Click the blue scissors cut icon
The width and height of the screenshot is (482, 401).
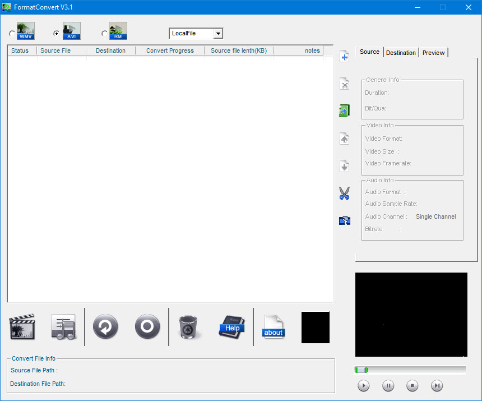click(x=345, y=194)
